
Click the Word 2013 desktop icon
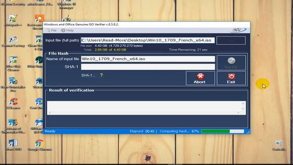pos(13,145)
